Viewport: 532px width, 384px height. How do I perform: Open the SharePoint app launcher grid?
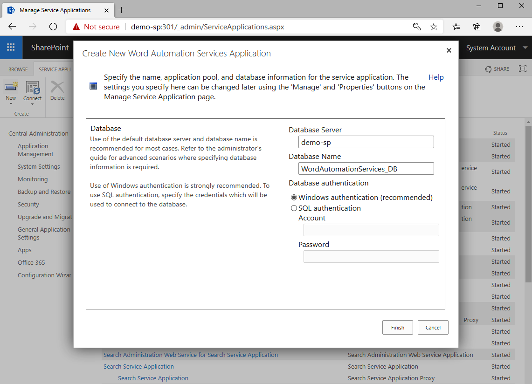pos(11,48)
